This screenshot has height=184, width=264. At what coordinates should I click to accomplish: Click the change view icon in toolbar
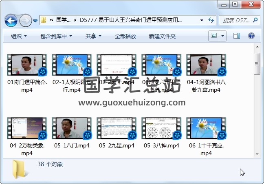tap(213, 36)
